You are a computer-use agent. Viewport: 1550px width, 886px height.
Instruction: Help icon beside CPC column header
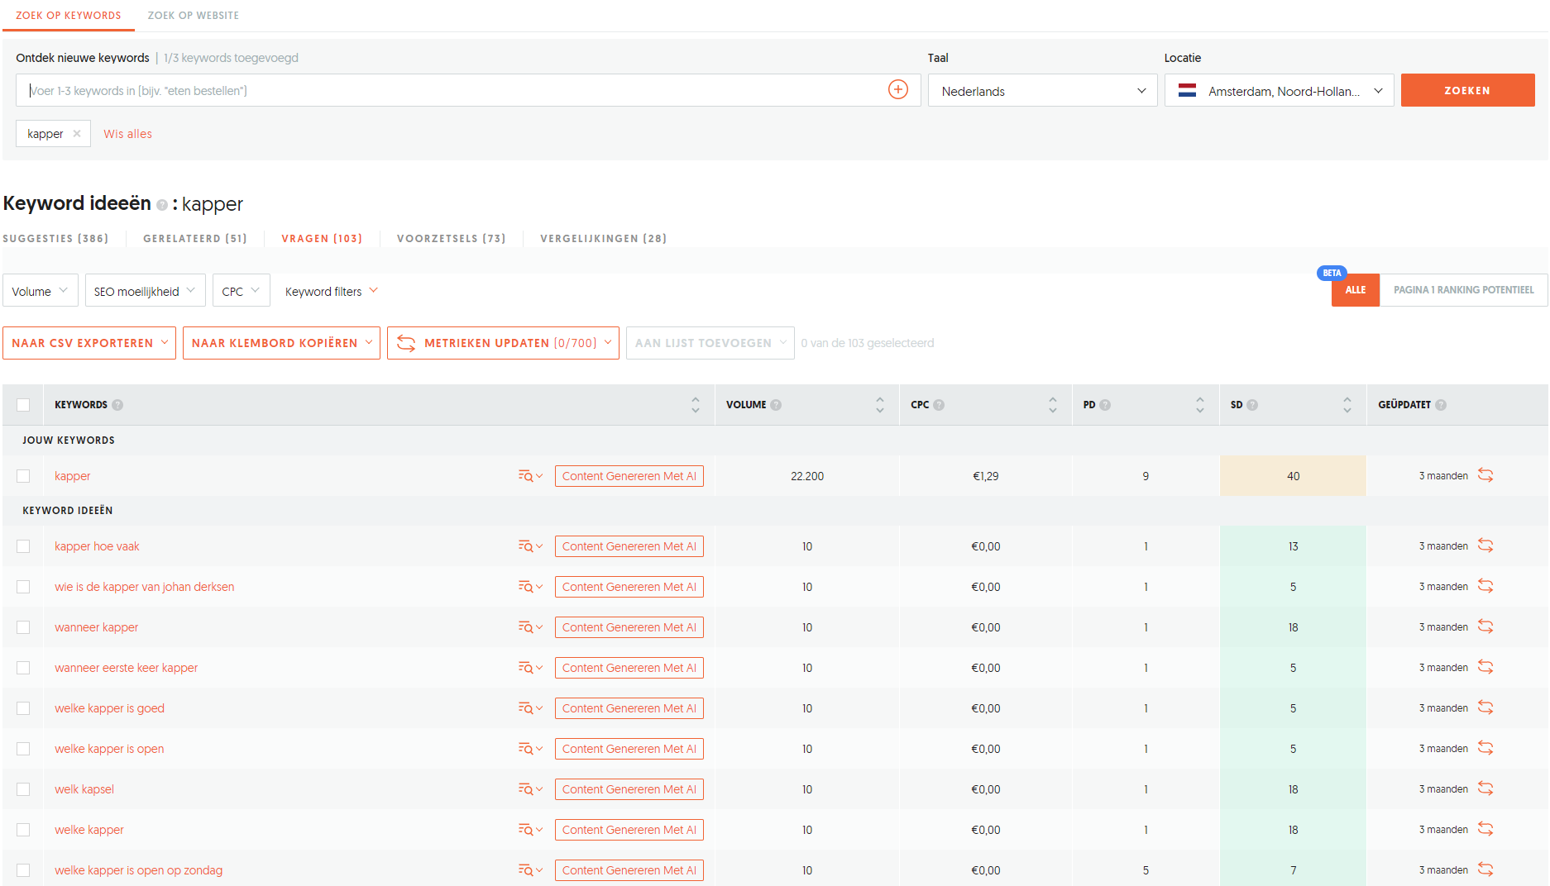click(939, 405)
